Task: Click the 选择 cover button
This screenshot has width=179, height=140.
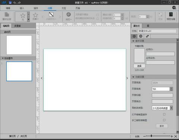Action: pos(139,66)
